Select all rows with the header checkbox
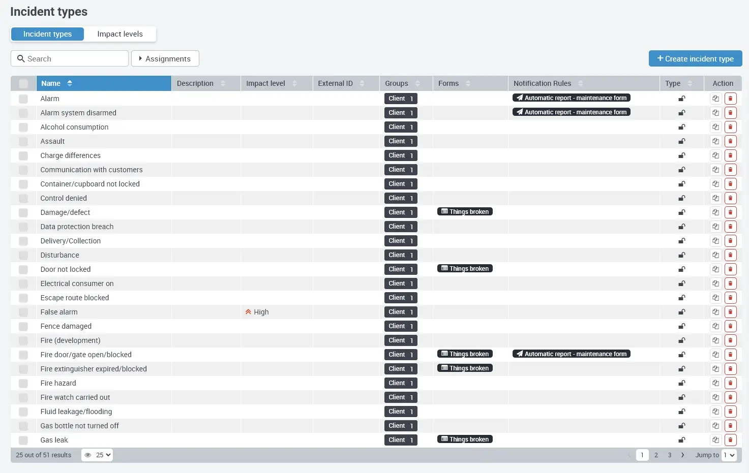The width and height of the screenshot is (749, 473). [x=23, y=83]
